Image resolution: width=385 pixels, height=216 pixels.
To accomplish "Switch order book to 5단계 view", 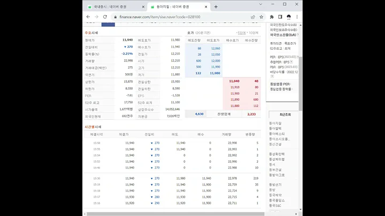I will [x=242, y=33].
